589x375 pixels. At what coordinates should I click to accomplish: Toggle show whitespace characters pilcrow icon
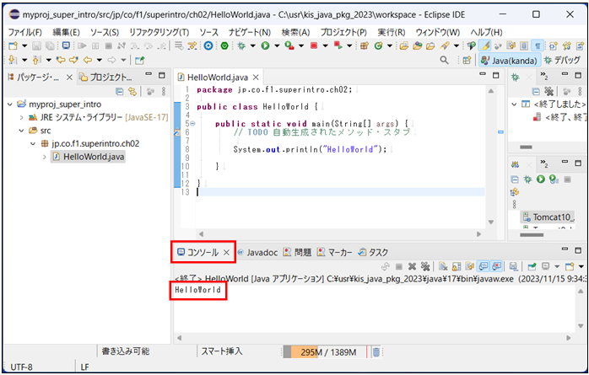pos(538,46)
